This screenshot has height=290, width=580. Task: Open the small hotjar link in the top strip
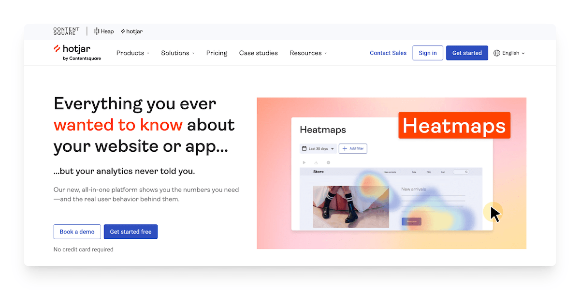(131, 31)
